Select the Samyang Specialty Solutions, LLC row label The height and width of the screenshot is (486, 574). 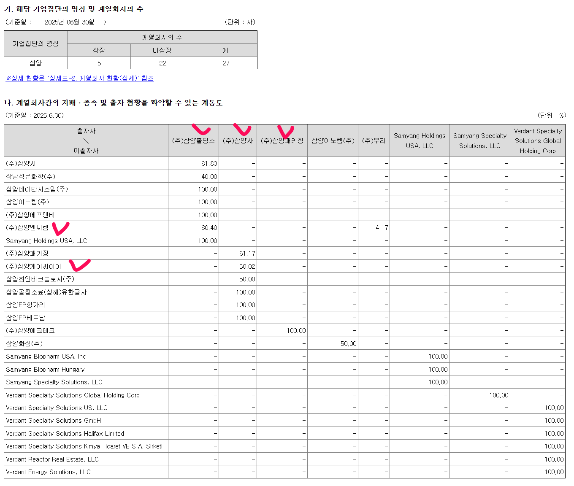pyautogui.click(x=54, y=382)
